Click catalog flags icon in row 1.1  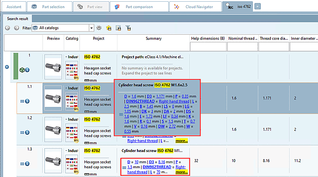tap(72, 102)
